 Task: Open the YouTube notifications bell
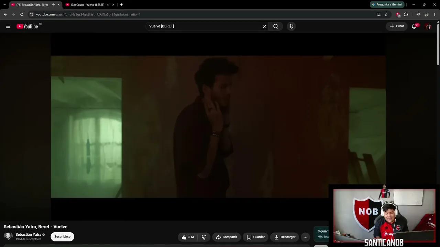pos(414,26)
